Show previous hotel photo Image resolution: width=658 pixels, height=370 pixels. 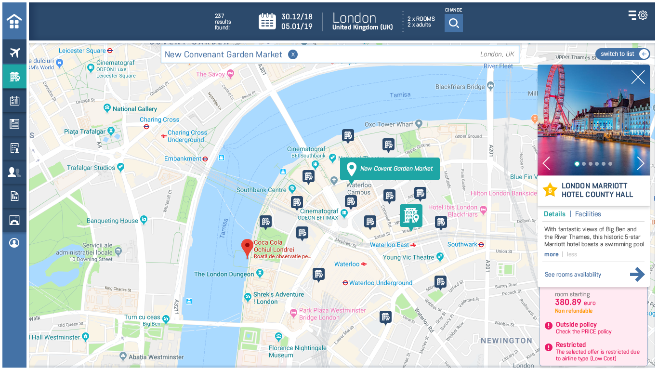[546, 163]
